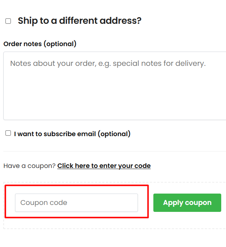
Task: Click the word 'Ship' in the heading
Action: coord(28,21)
